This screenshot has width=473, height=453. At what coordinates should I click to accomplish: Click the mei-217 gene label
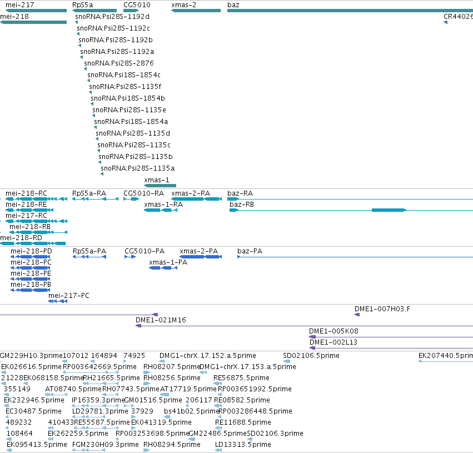(x=20, y=5)
